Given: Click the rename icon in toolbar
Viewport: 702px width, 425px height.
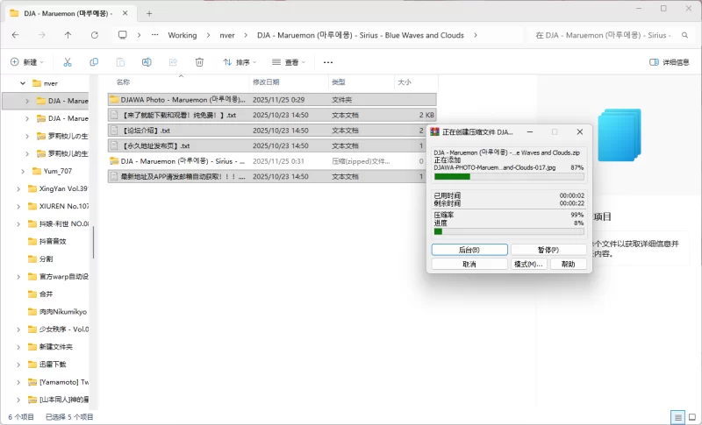Looking at the screenshot, I should click(147, 62).
